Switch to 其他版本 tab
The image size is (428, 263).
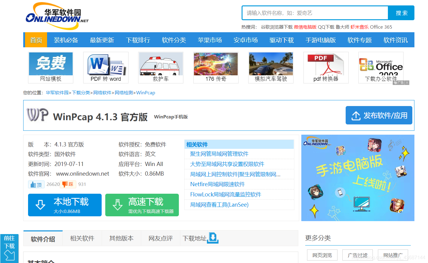coord(122,238)
